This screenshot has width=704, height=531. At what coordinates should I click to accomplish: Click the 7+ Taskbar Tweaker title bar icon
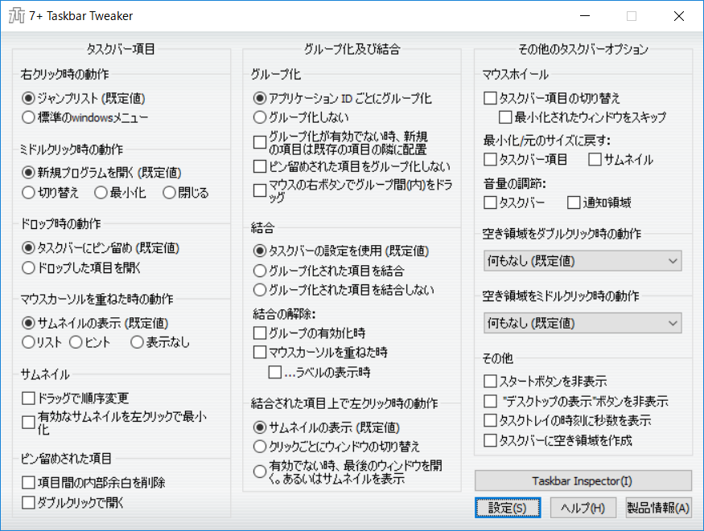point(14,15)
